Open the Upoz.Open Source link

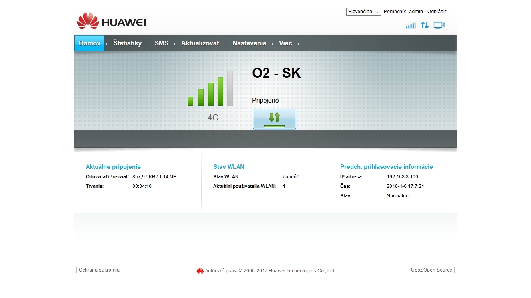tap(431, 270)
